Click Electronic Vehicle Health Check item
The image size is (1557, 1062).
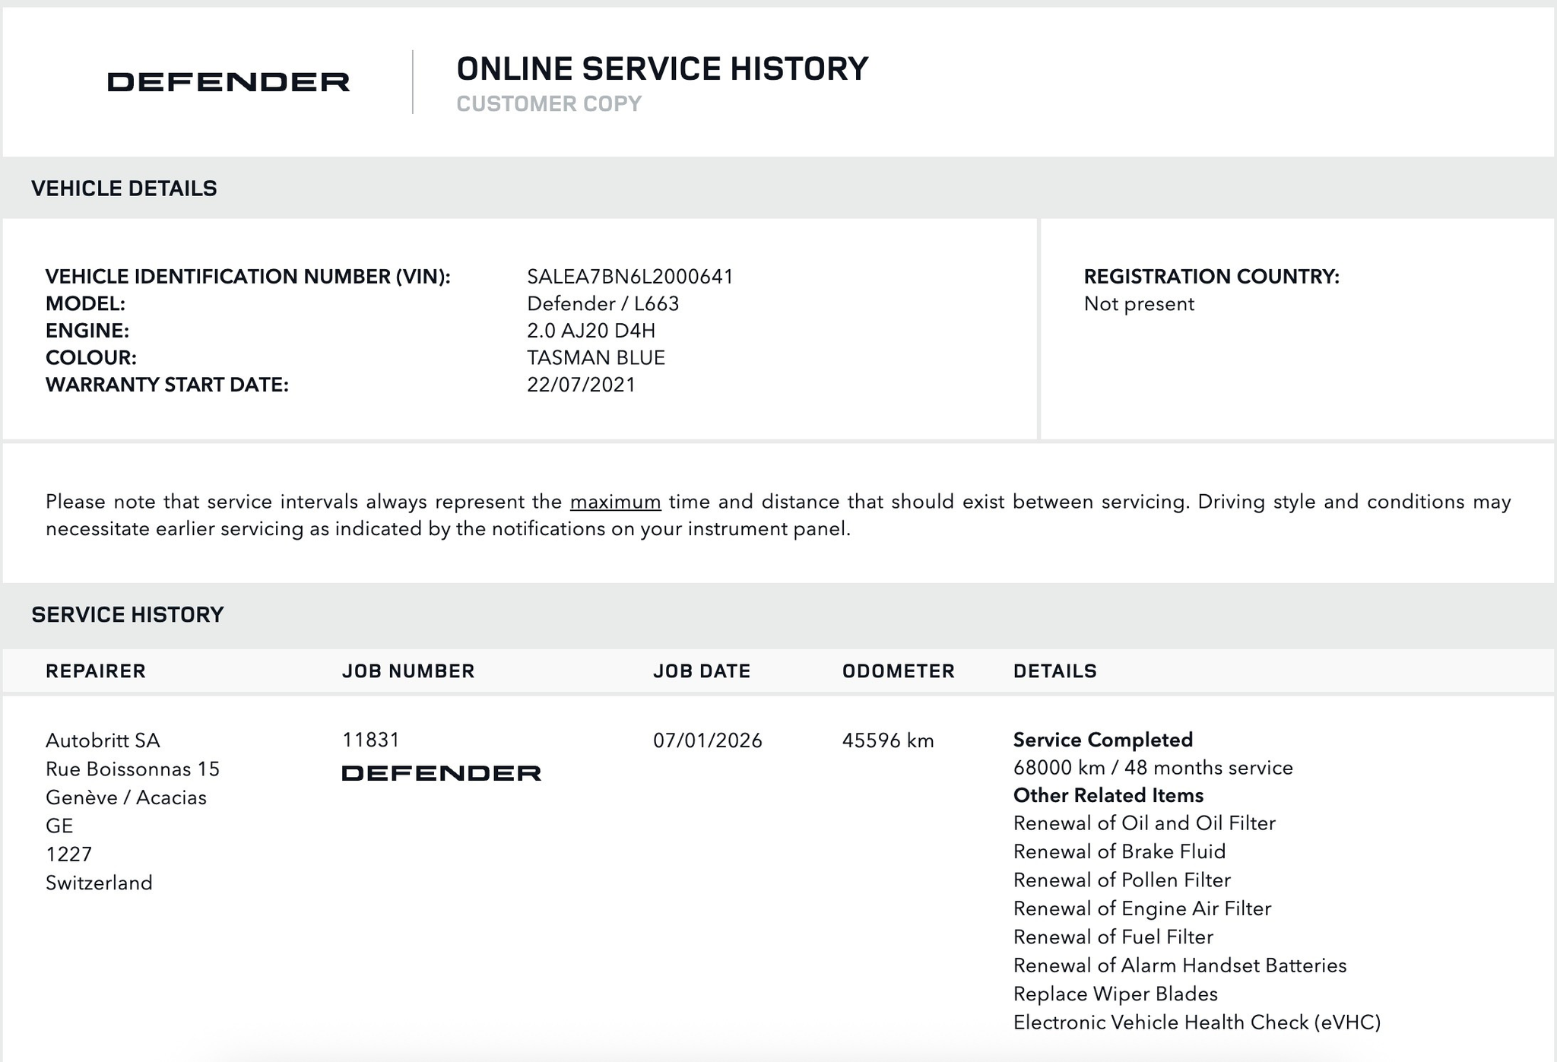point(1197,1022)
